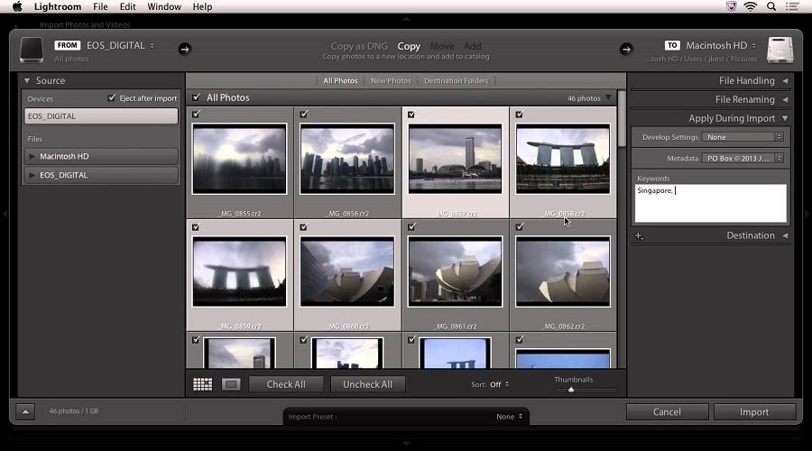Select the All Photos tab
The image size is (812, 451).
tap(340, 81)
